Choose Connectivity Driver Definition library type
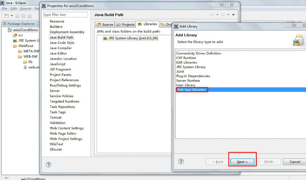Viewport: 306px width, 180px height. click(199, 53)
